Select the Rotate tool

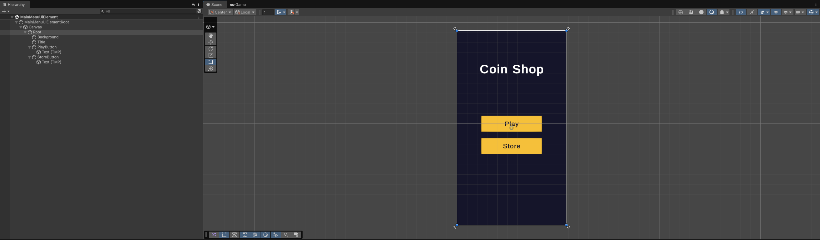[x=211, y=49]
